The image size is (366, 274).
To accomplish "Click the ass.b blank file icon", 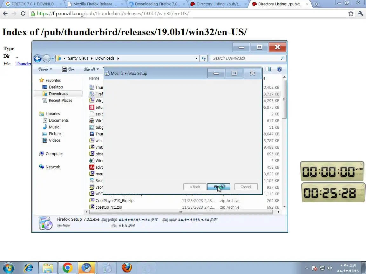I will coord(92,114).
